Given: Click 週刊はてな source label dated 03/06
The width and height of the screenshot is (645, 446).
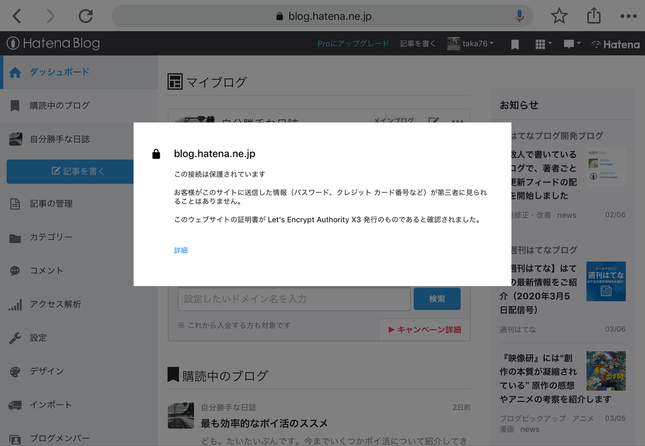Looking at the screenshot, I should point(518,329).
